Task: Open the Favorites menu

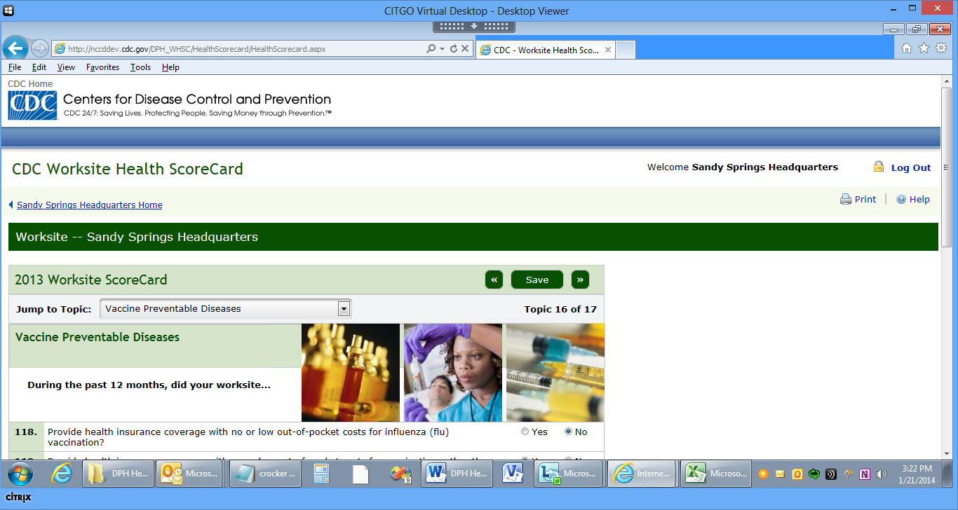Action: click(x=102, y=67)
